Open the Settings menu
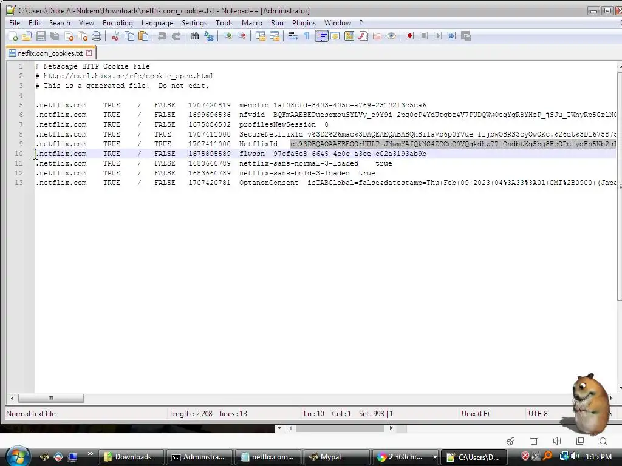This screenshot has width=622, height=466. coord(194,23)
